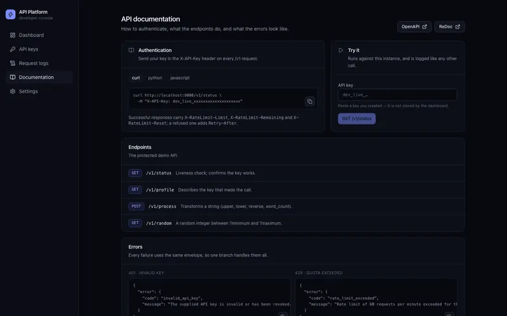507x316 pixels.
Task: Open the ReDoc documentation link
Action: click(449, 27)
